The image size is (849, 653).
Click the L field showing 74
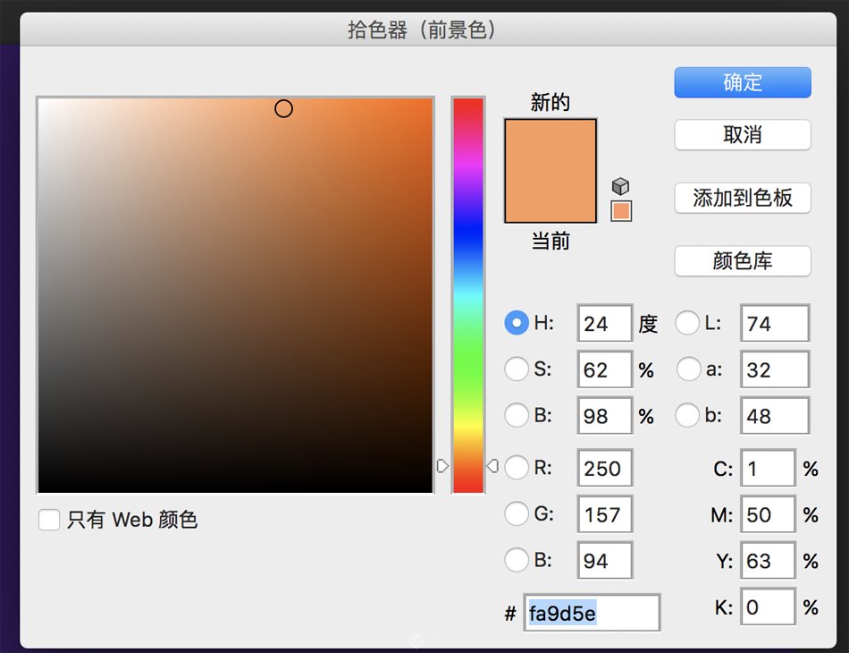click(x=775, y=323)
